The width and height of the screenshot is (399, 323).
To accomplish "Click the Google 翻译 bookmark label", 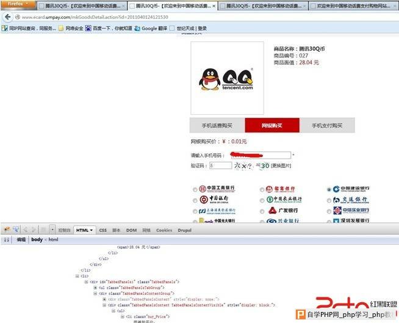I will coord(154,28).
